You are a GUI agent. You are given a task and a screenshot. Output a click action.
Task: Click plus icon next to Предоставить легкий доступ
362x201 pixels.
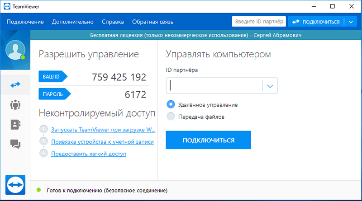point(43,153)
